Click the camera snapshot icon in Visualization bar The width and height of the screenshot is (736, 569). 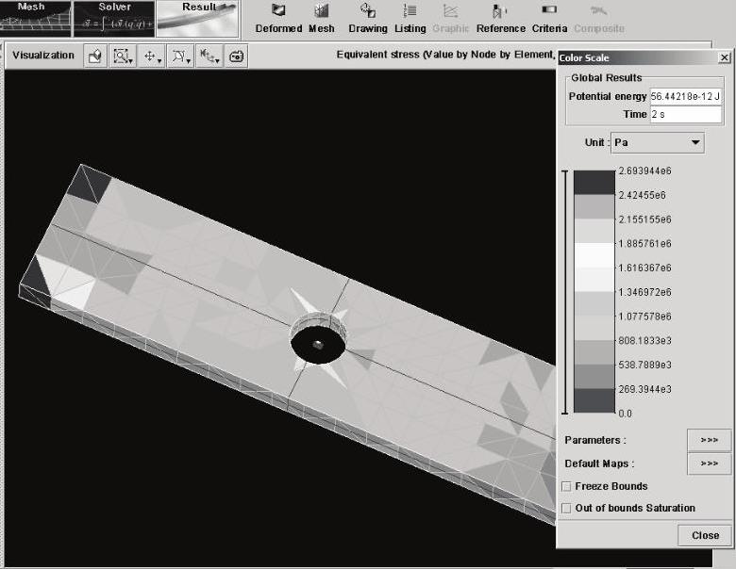[x=236, y=57]
